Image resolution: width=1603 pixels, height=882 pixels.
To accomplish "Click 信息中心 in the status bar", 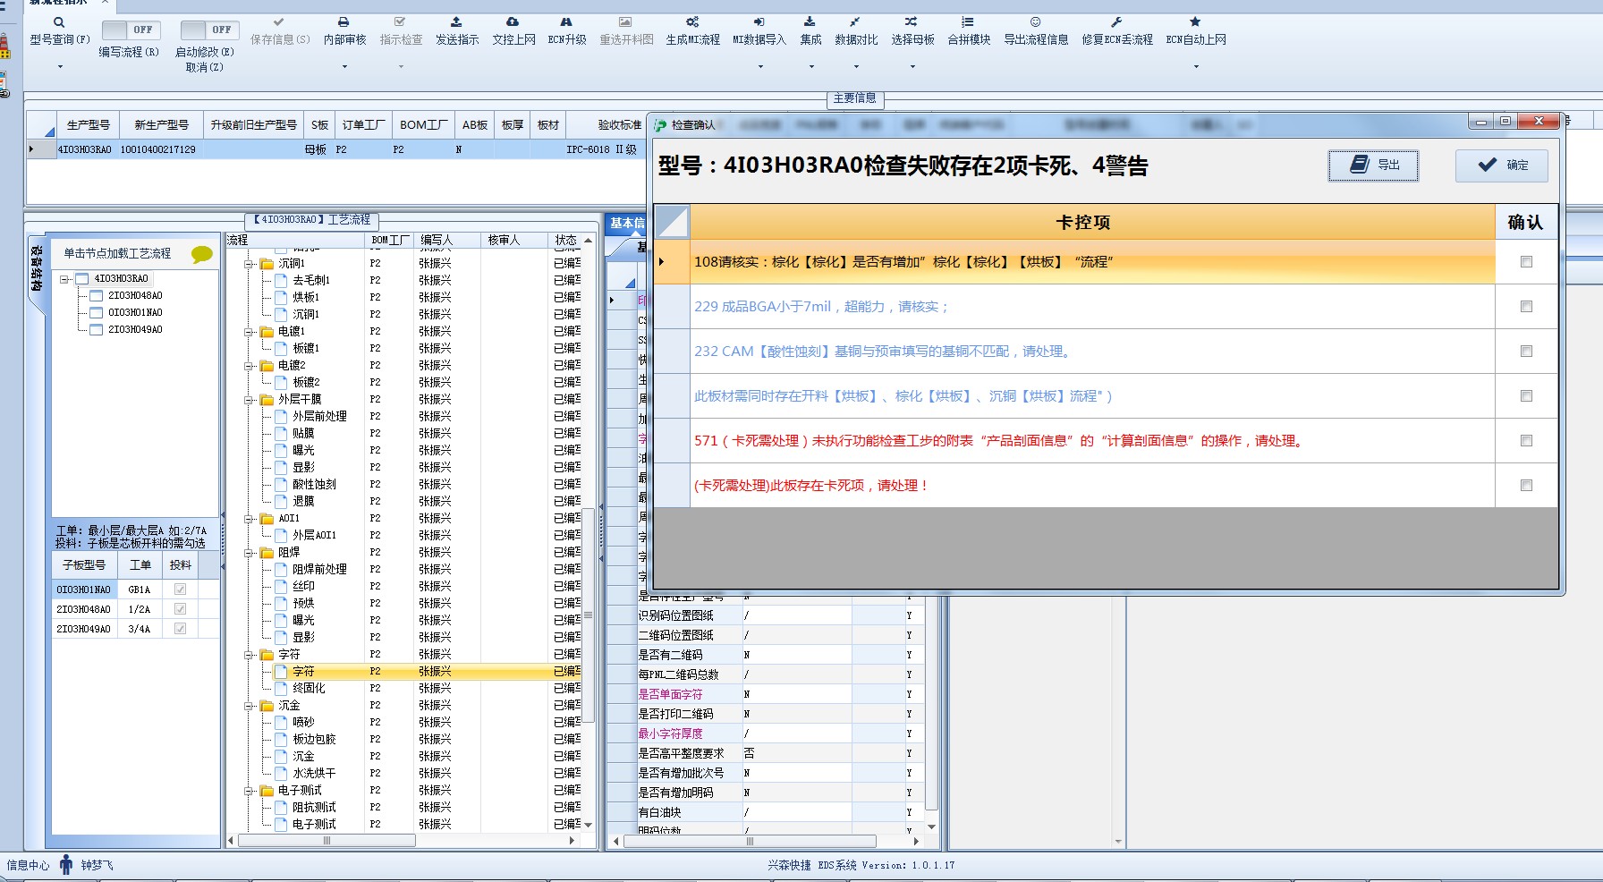I will click(x=28, y=866).
